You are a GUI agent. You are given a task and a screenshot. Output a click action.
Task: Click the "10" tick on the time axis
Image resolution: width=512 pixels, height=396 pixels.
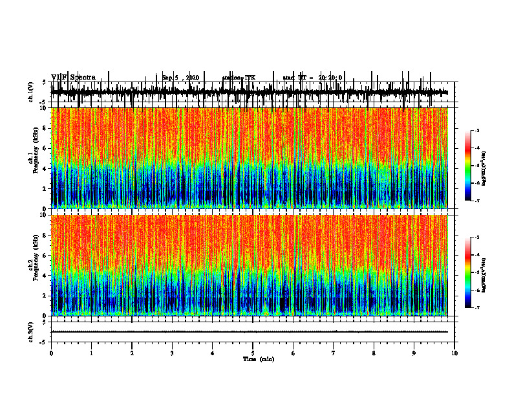(x=454, y=353)
